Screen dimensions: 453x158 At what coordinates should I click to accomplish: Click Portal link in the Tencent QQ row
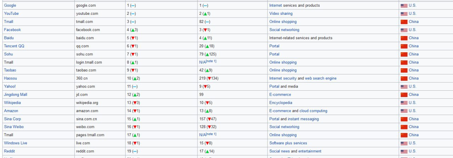tap(274, 46)
